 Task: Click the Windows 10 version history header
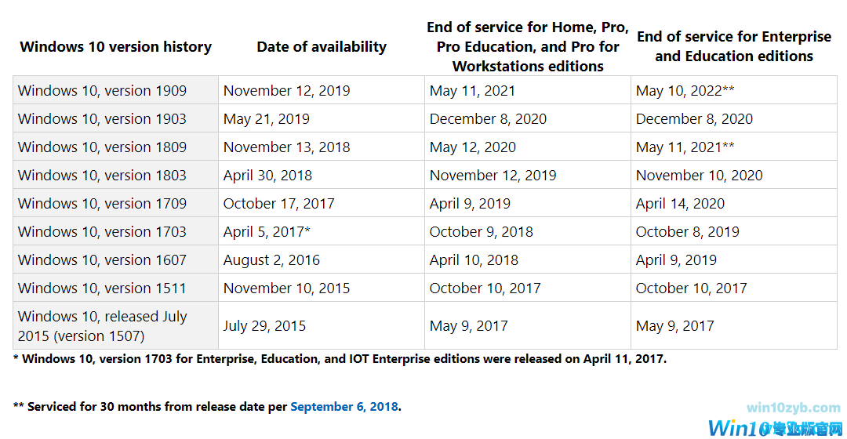click(x=115, y=47)
